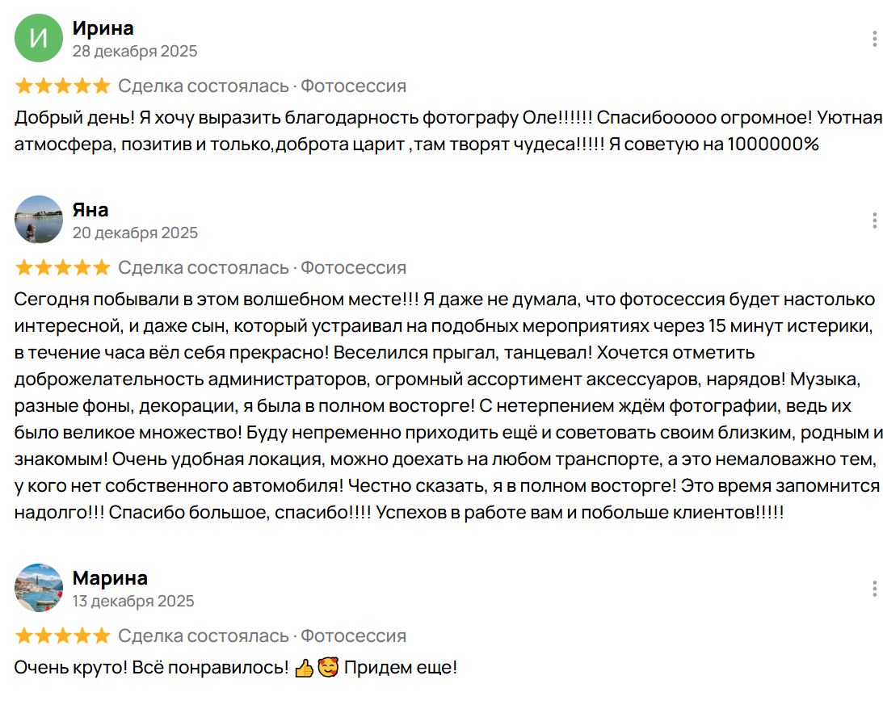Select the fifth star in Яна's rating
The width and height of the screenshot is (883, 709).
point(102,267)
